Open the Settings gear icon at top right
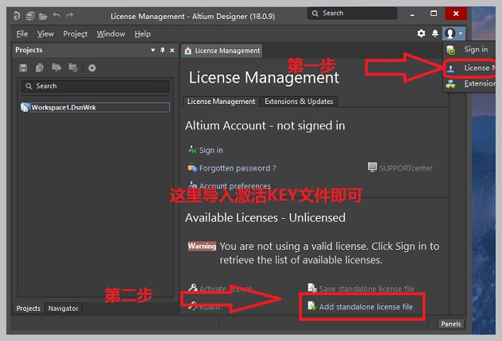The image size is (502, 341). pyautogui.click(x=421, y=33)
